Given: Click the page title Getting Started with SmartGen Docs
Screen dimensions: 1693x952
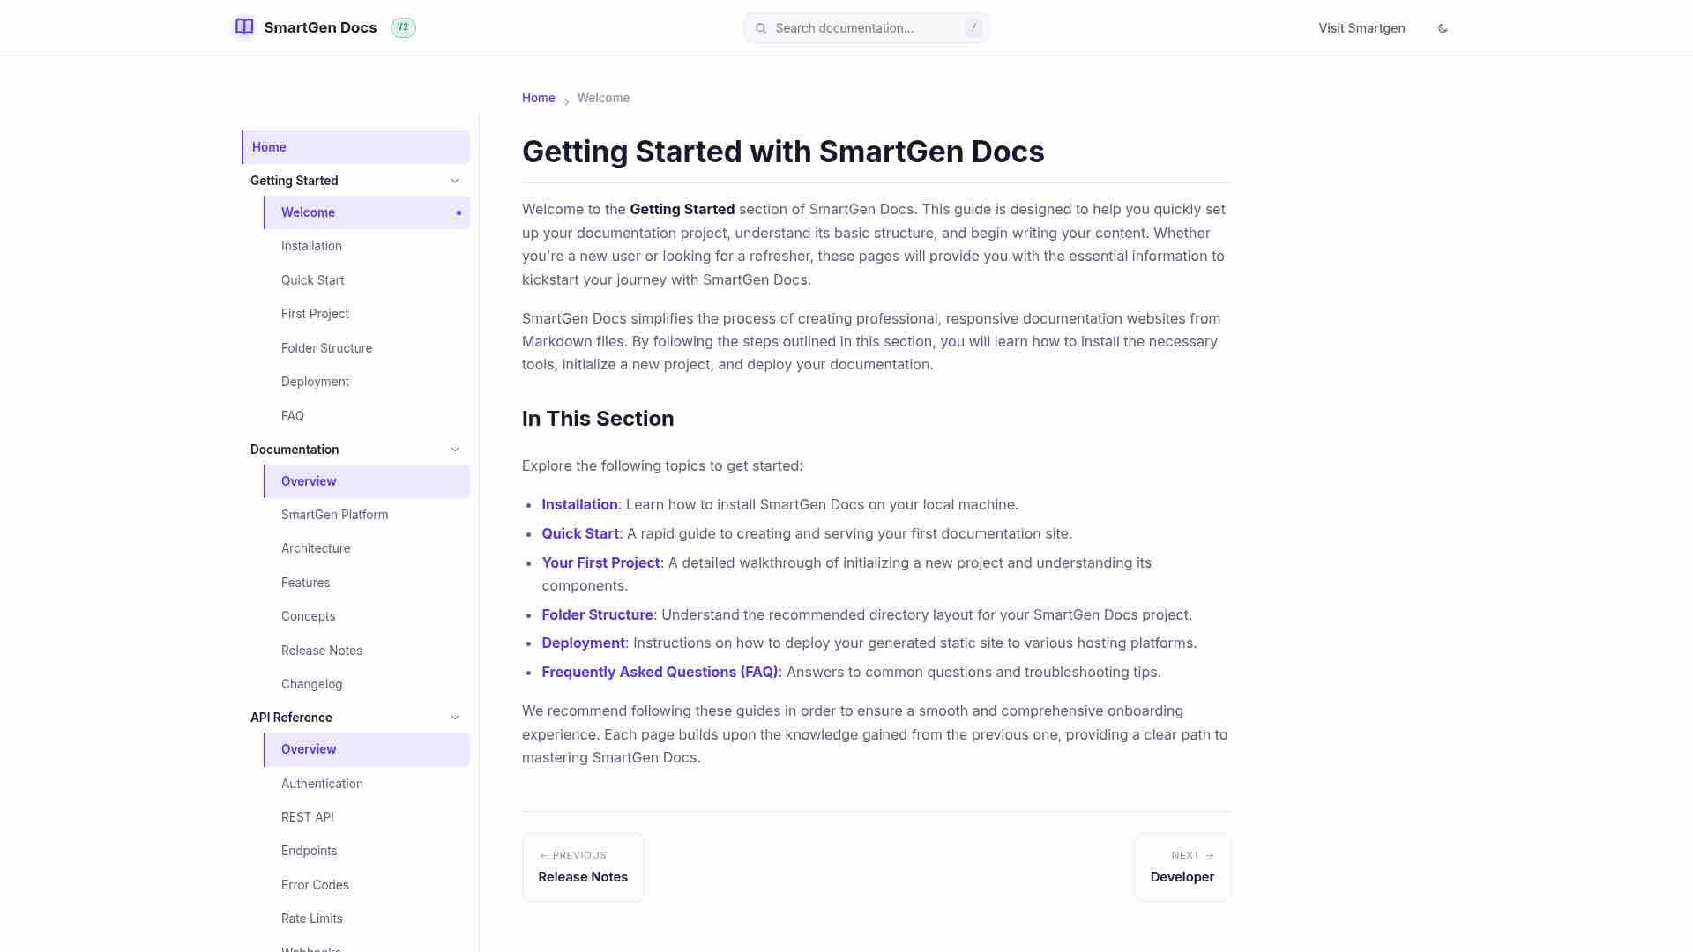Looking at the screenshot, I should point(783,152).
